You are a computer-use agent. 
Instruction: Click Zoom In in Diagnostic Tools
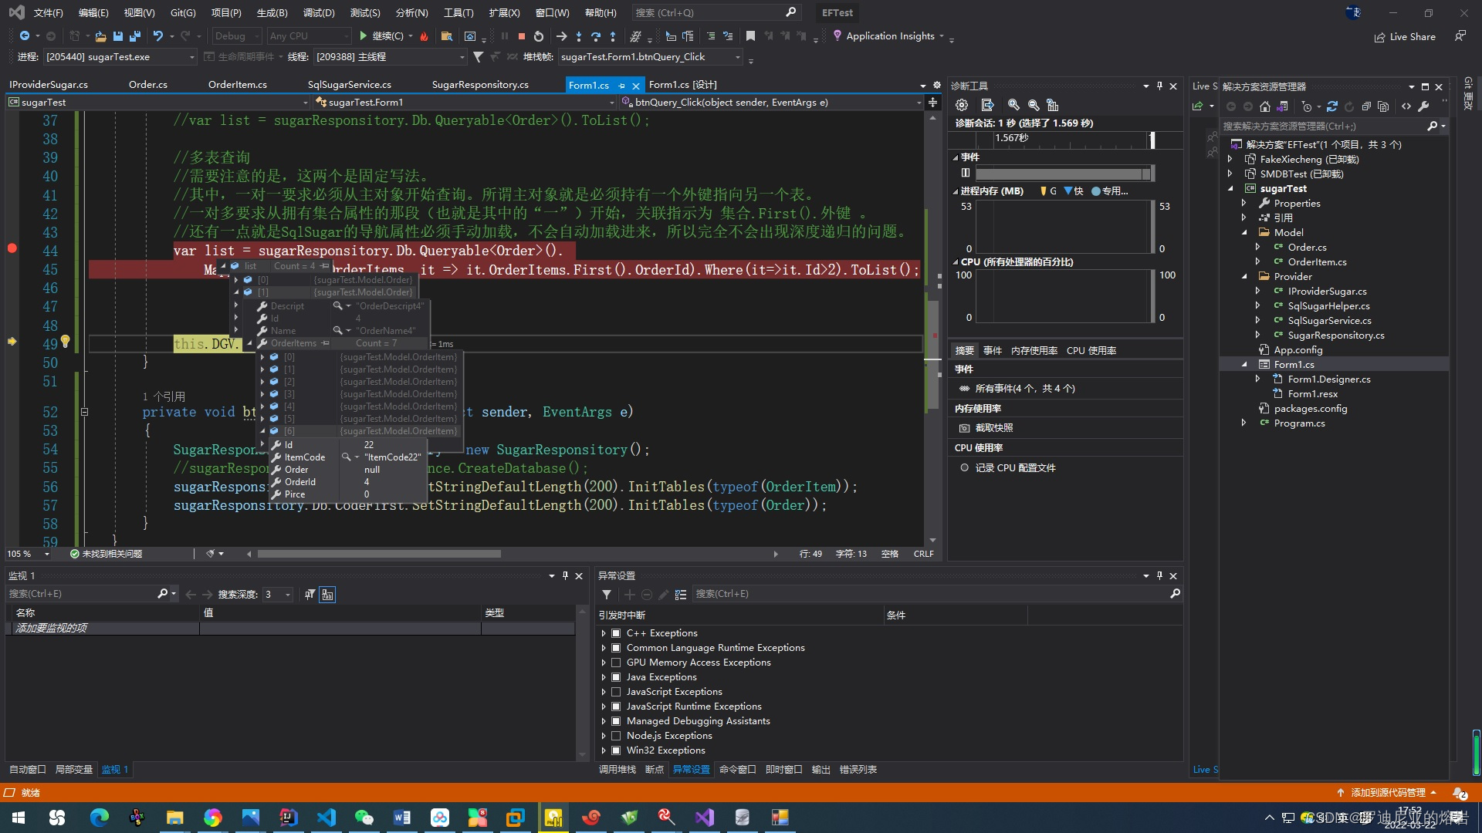[x=1013, y=105]
